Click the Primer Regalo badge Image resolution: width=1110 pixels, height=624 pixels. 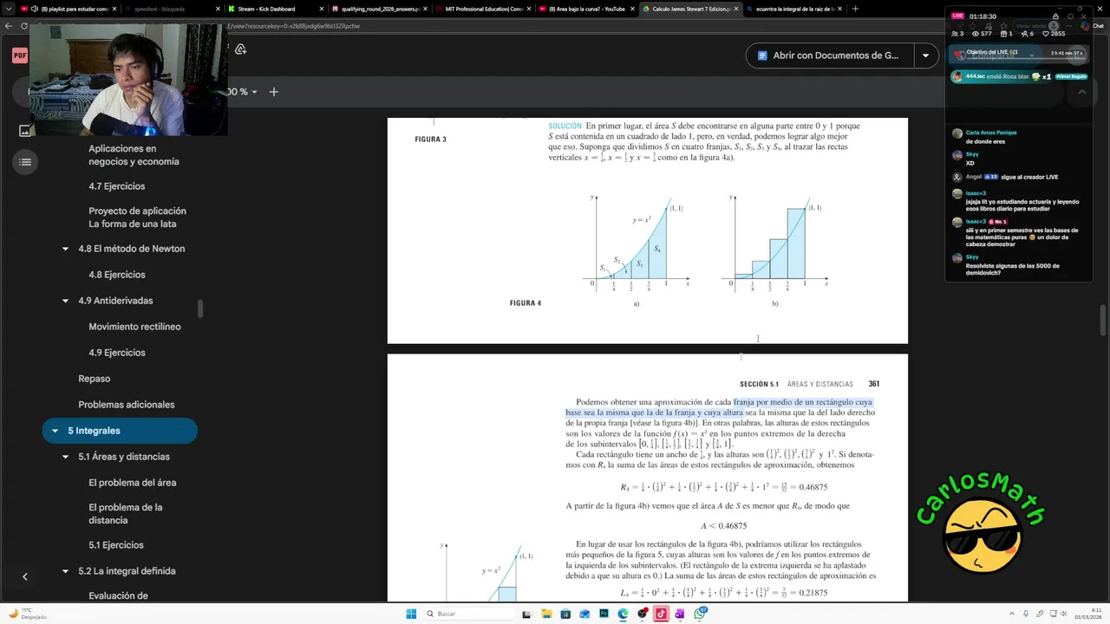coord(1071,76)
